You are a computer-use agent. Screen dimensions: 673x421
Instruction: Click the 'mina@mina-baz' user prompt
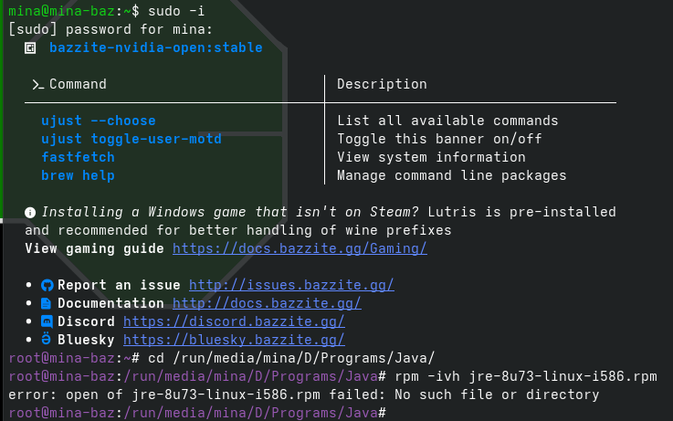pyautogui.click(x=62, y=11)
